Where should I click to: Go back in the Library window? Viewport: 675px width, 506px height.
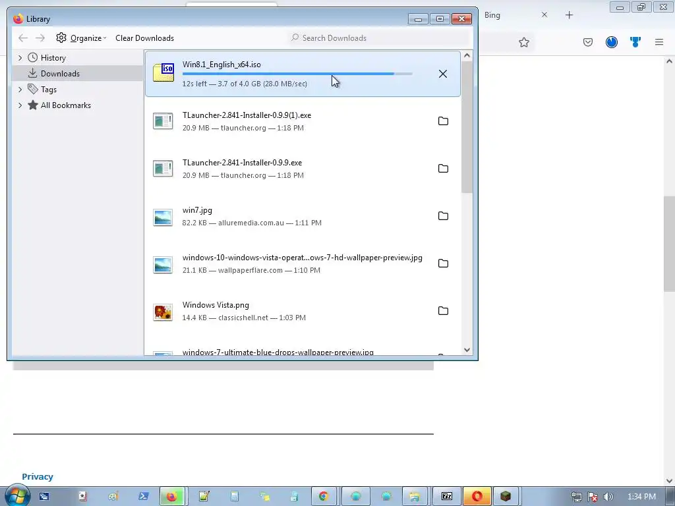(23, 38)
